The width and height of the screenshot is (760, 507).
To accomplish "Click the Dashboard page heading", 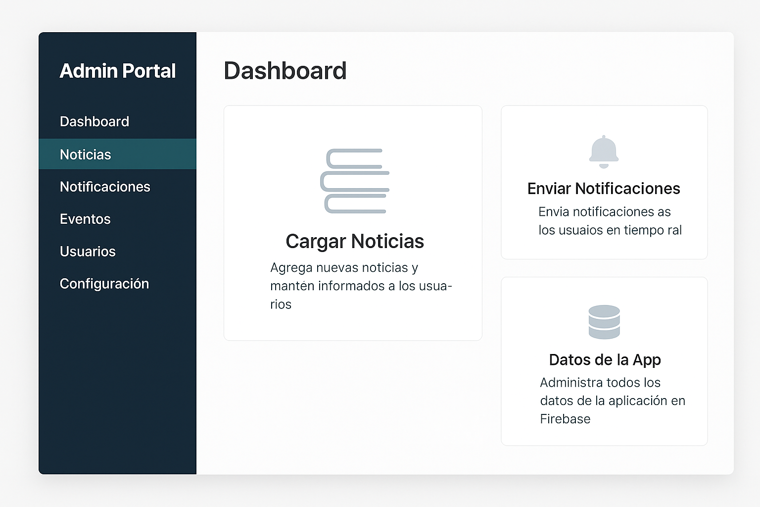I will click(x=285, y=71).
